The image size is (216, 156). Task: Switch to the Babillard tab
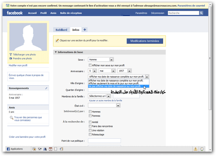(x=61, y=30)
